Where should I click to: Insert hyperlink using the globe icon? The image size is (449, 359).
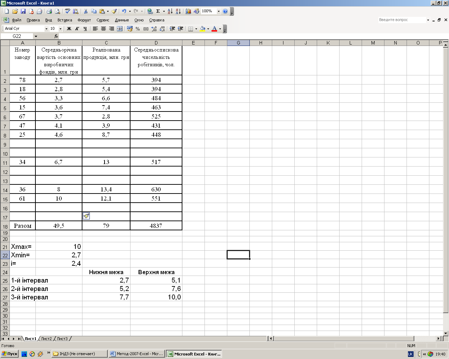150,11
